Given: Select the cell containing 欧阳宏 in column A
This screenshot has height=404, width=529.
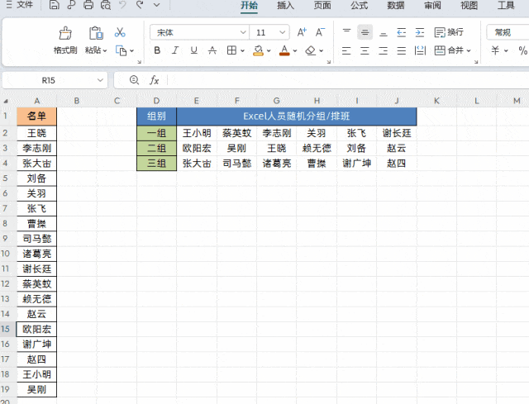Looking at the screenshot, I should [x=36, y=329].
